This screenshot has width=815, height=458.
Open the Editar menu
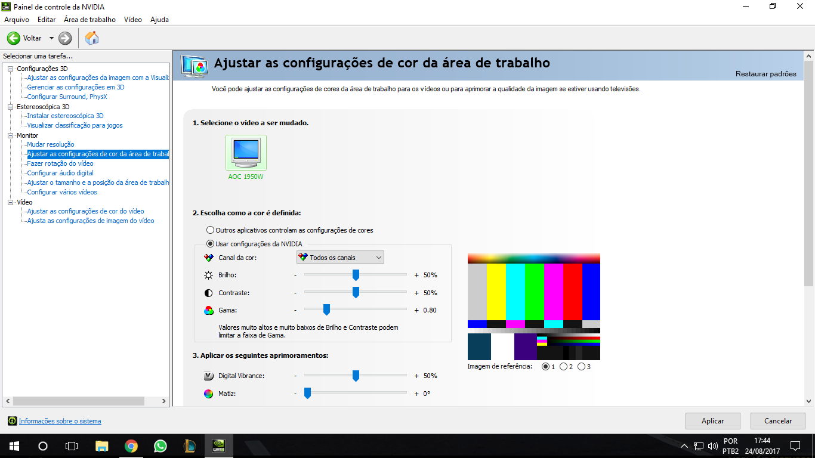click(x=47, y=20)
